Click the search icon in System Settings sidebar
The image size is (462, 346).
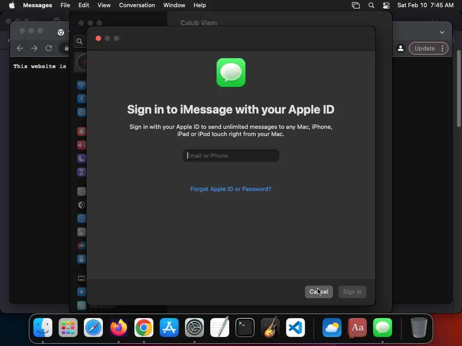[79, 41]
